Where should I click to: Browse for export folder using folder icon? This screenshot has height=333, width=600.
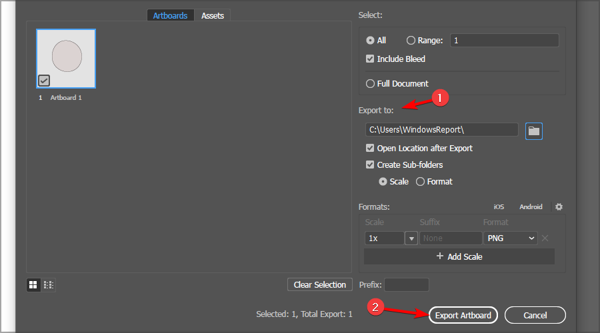533,131
